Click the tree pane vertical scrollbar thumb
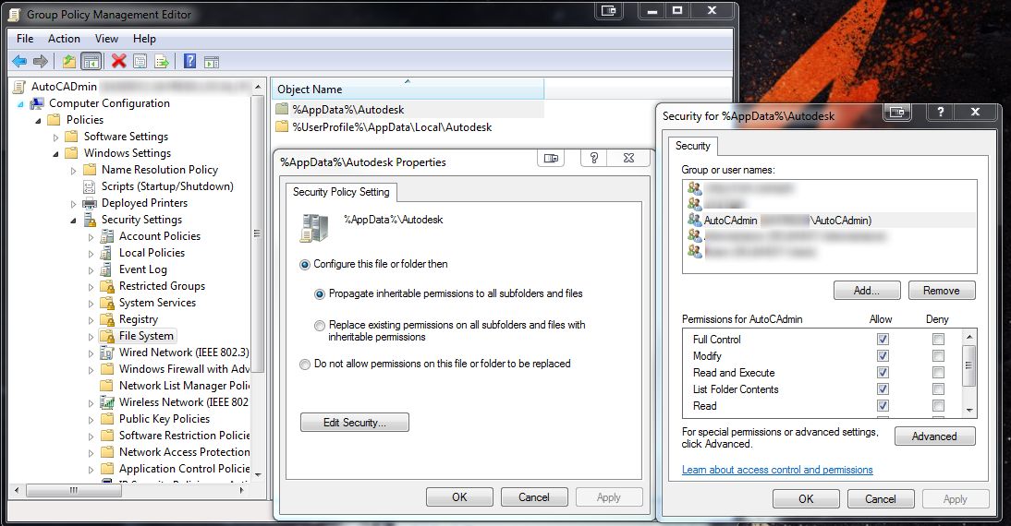Image resolution: width=1011 pixels, height=526 pixels. (257, 233)
